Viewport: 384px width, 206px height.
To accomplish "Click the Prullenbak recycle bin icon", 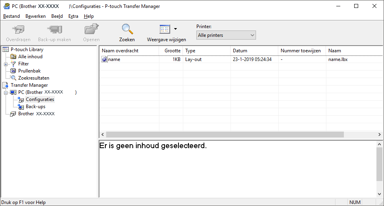I will [13, 71].
